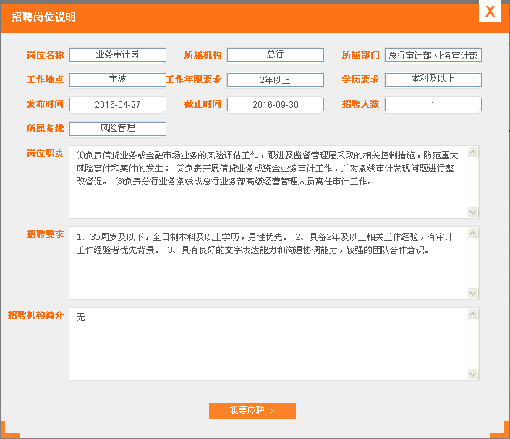Image resolution: width=510 pixels, height=439 pixels.
Task: Close the 招聘岗位说明 dialog with X
Action: click(x=490, y=12)
